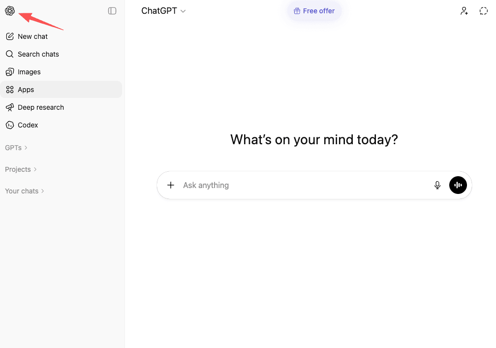The height and width of the screenshot is (348, 496).
Task: Start a New chat
Action: tap(32, 36)
